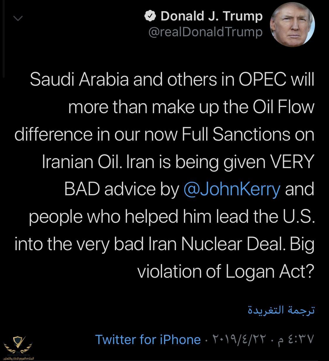Click the Arabic forum name under the logo
Screen dimensions: 329x361
click(18, 358)
